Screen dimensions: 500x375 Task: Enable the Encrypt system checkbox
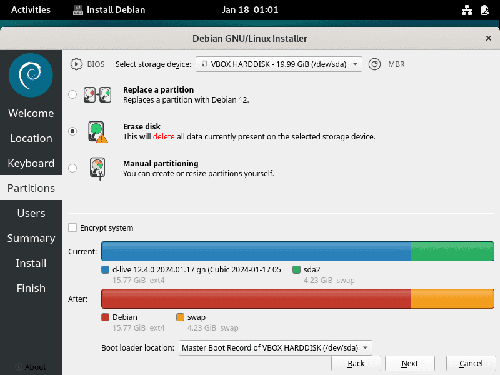(x=72, y=227)
